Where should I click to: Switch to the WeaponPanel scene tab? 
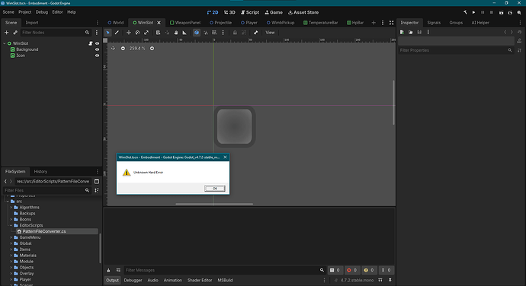(x=185, y=22)
